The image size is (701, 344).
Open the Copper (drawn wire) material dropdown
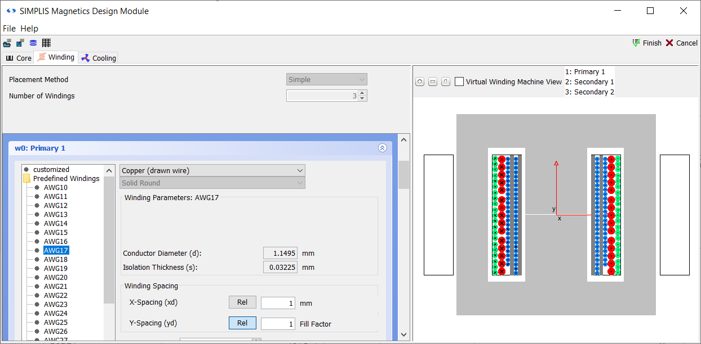point(212,170)
